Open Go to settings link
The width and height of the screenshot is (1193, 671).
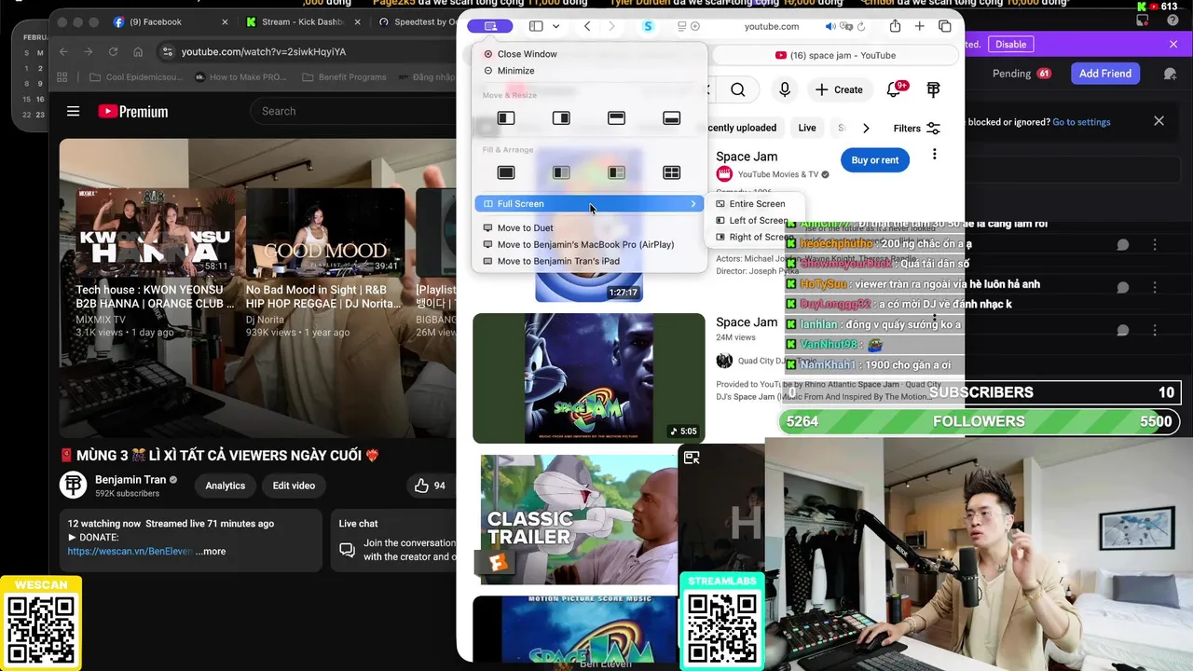(x=1081, y=122)
